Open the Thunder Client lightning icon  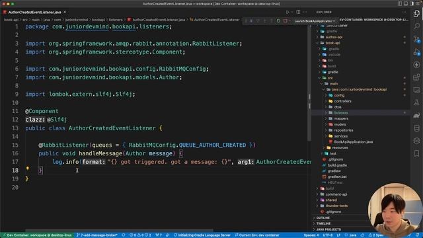417,65
